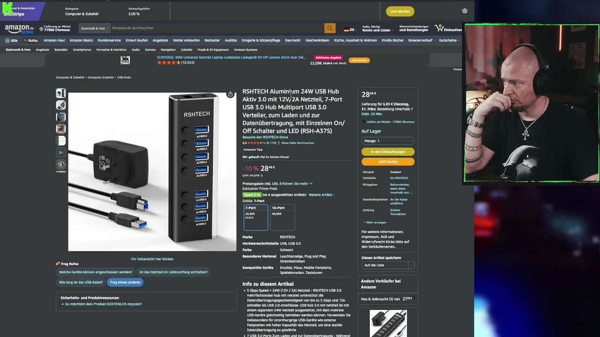Open Weitere Artikel link
600x337 pixels.
tap(321, 195)
